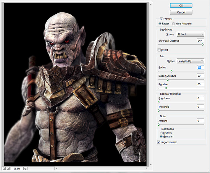Toggle the Monochromatic checkbox
This screenshot has width=210, height=173.
[x=159, y=142]
